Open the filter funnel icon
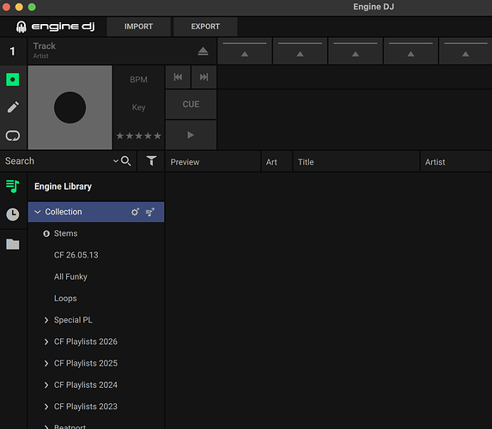This screenshot has width=492, height=429. click(x=151, y=161)
